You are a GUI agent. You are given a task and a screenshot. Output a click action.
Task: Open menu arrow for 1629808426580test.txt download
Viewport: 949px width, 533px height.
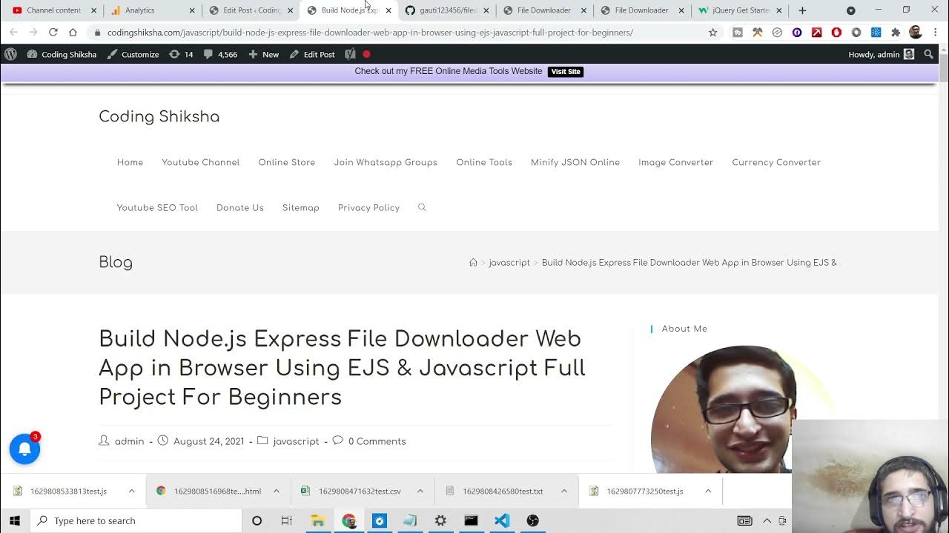point(563,491)
